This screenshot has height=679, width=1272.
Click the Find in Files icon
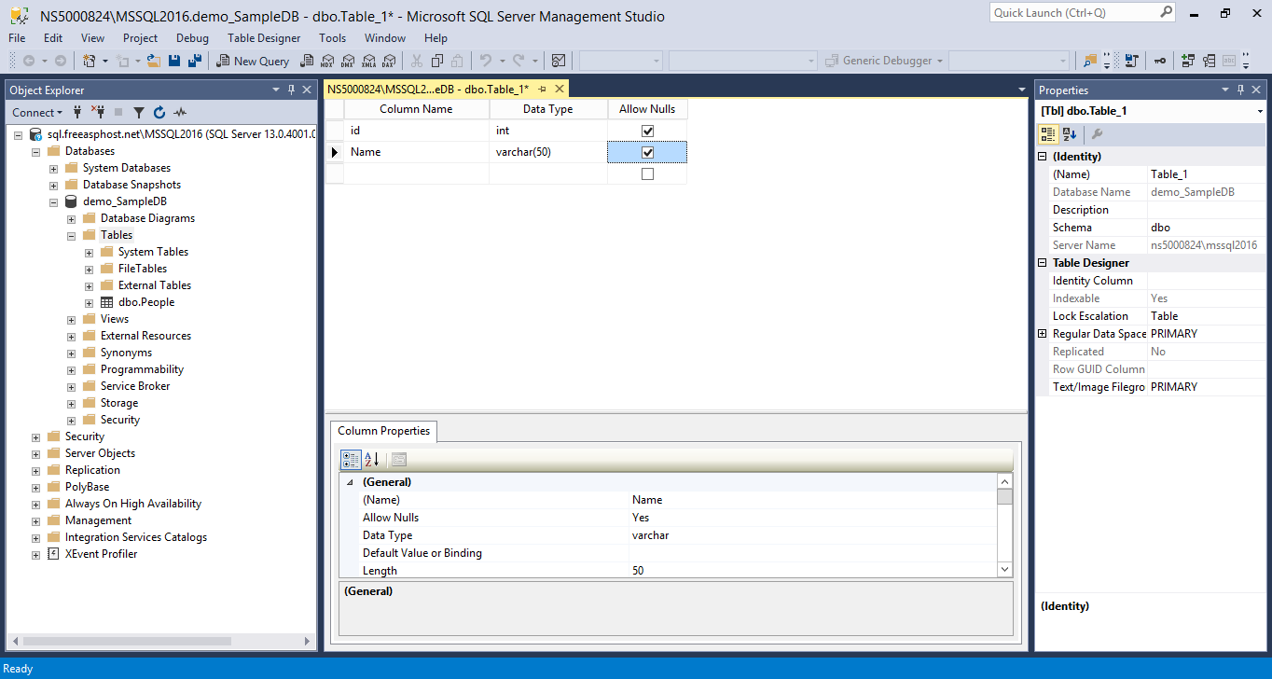[1090, 61]
